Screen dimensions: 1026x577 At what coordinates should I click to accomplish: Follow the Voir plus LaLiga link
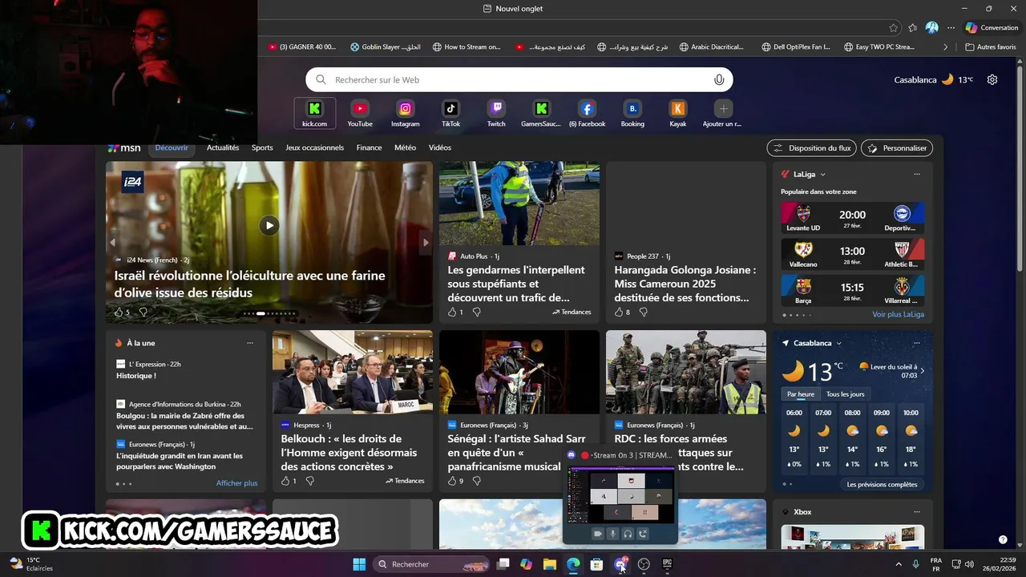point(899,314)
